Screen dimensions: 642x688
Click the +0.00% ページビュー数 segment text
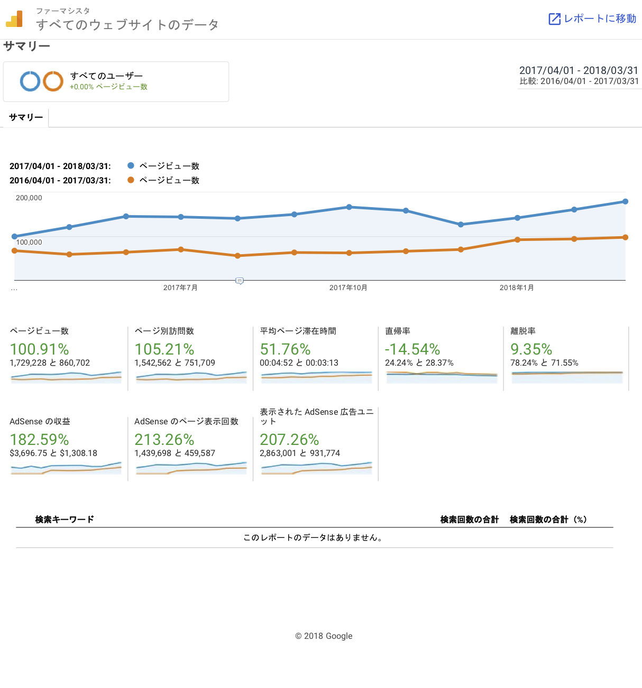pos(108,87)
